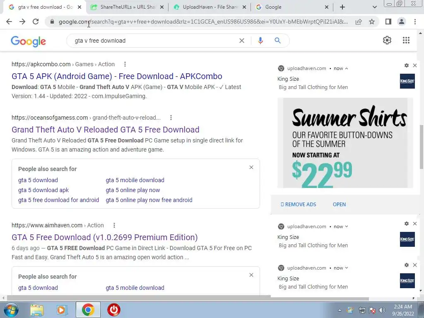Screen dimensions: 424x318
Task: Start voice search with microphone icon
Action: pyautogui.click(x=260, y=41)
